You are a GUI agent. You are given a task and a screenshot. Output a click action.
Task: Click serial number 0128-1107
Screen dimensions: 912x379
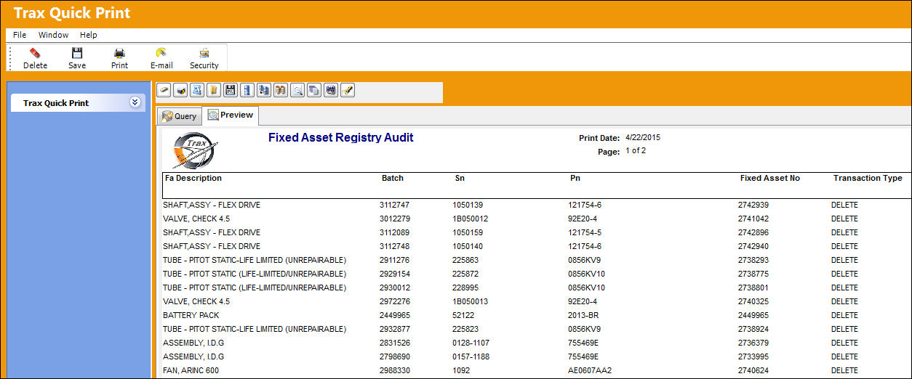coord(471,343)
